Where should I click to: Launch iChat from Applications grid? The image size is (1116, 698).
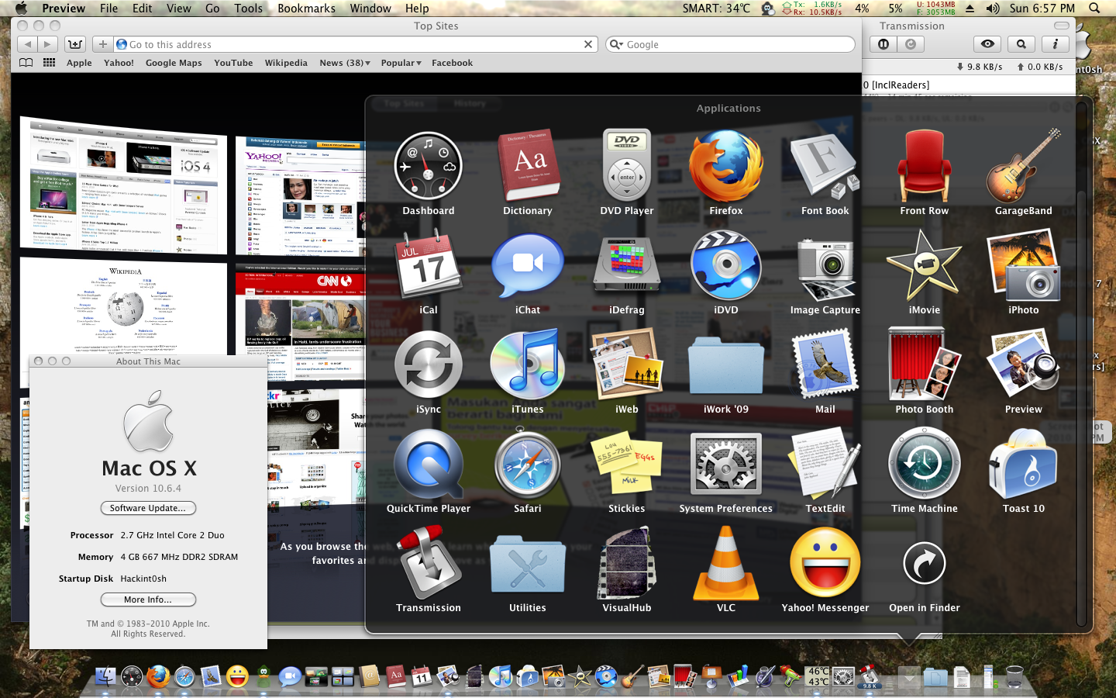click(528, 265)
